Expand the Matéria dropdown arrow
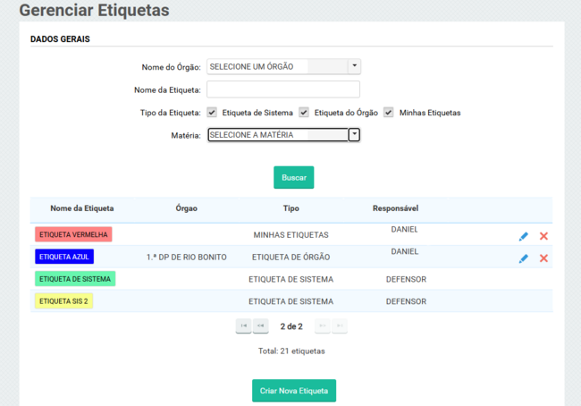 click(x=354, y=135)
